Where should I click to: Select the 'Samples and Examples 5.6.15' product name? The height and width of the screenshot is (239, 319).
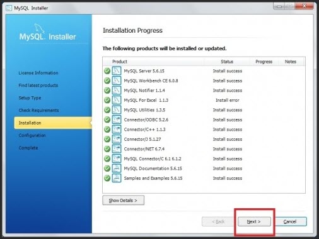(x=153, y=178)
